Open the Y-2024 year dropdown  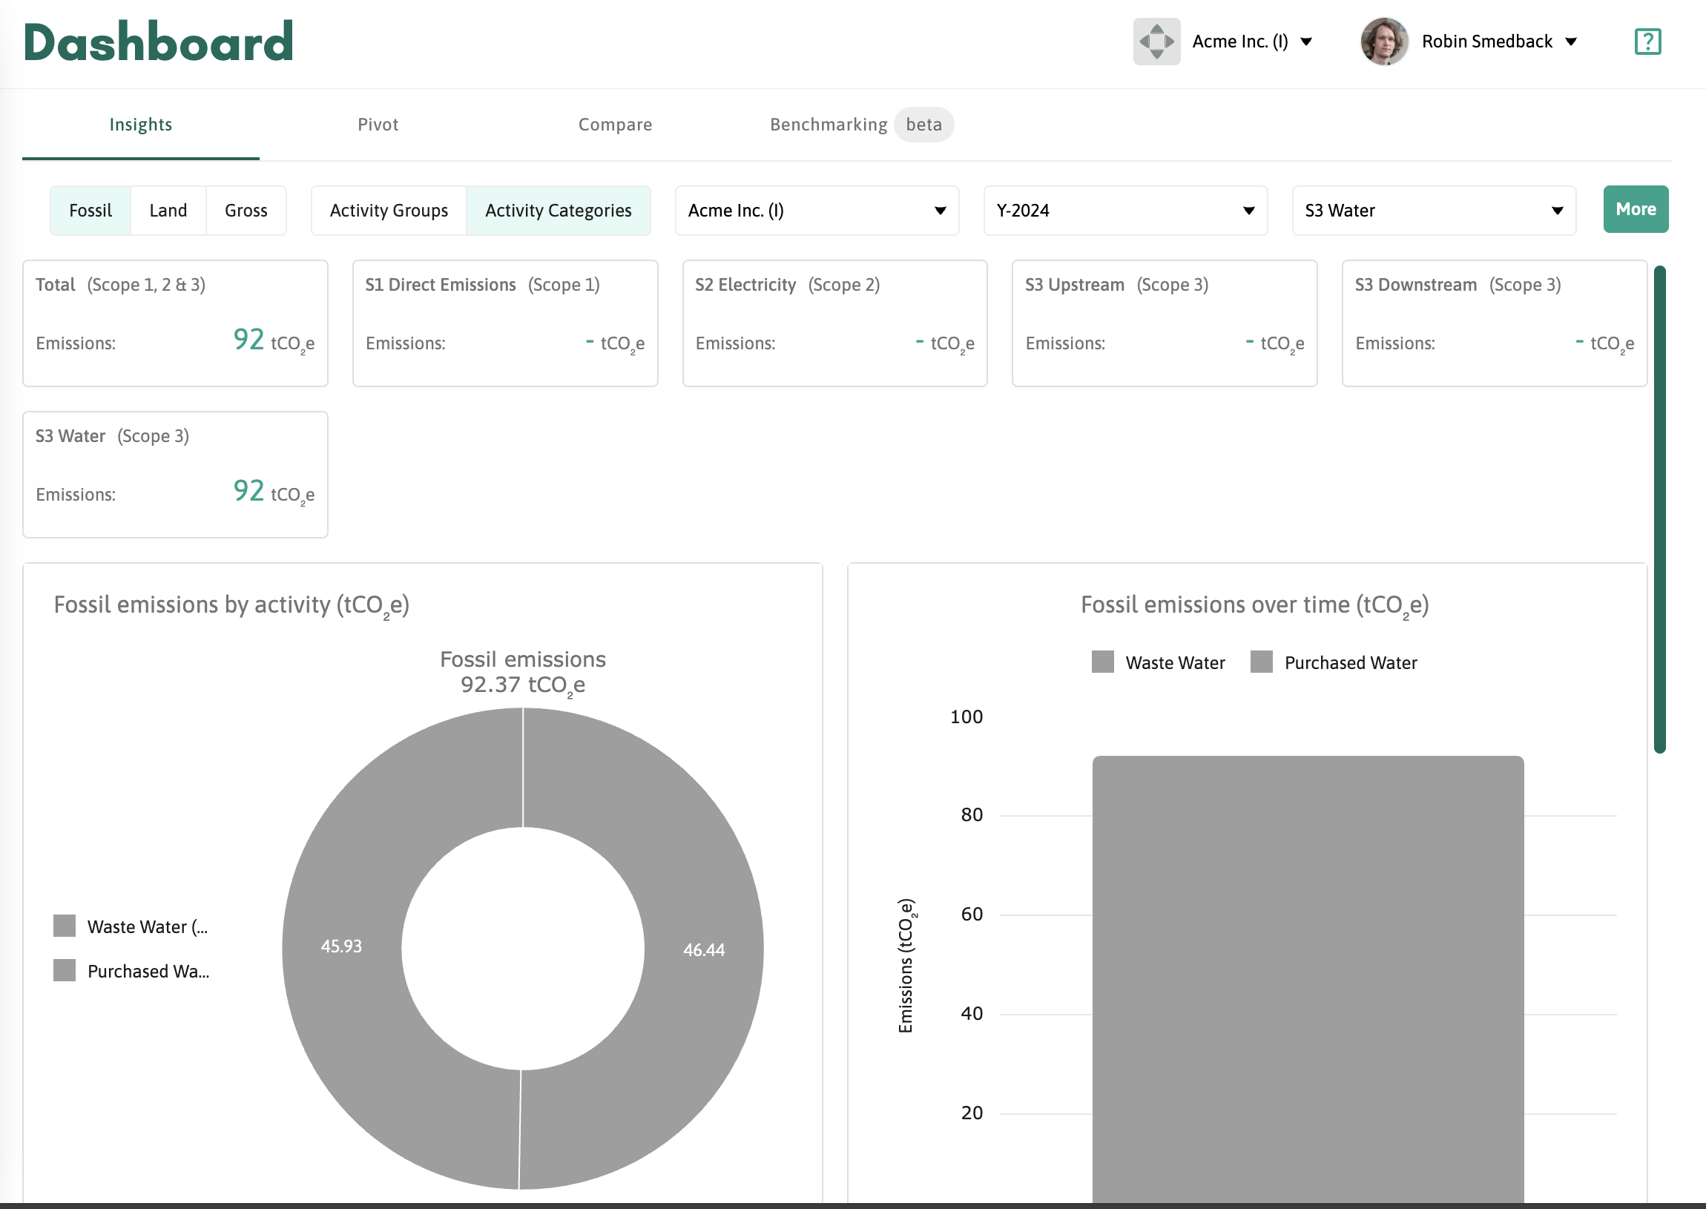(1124, 211)
